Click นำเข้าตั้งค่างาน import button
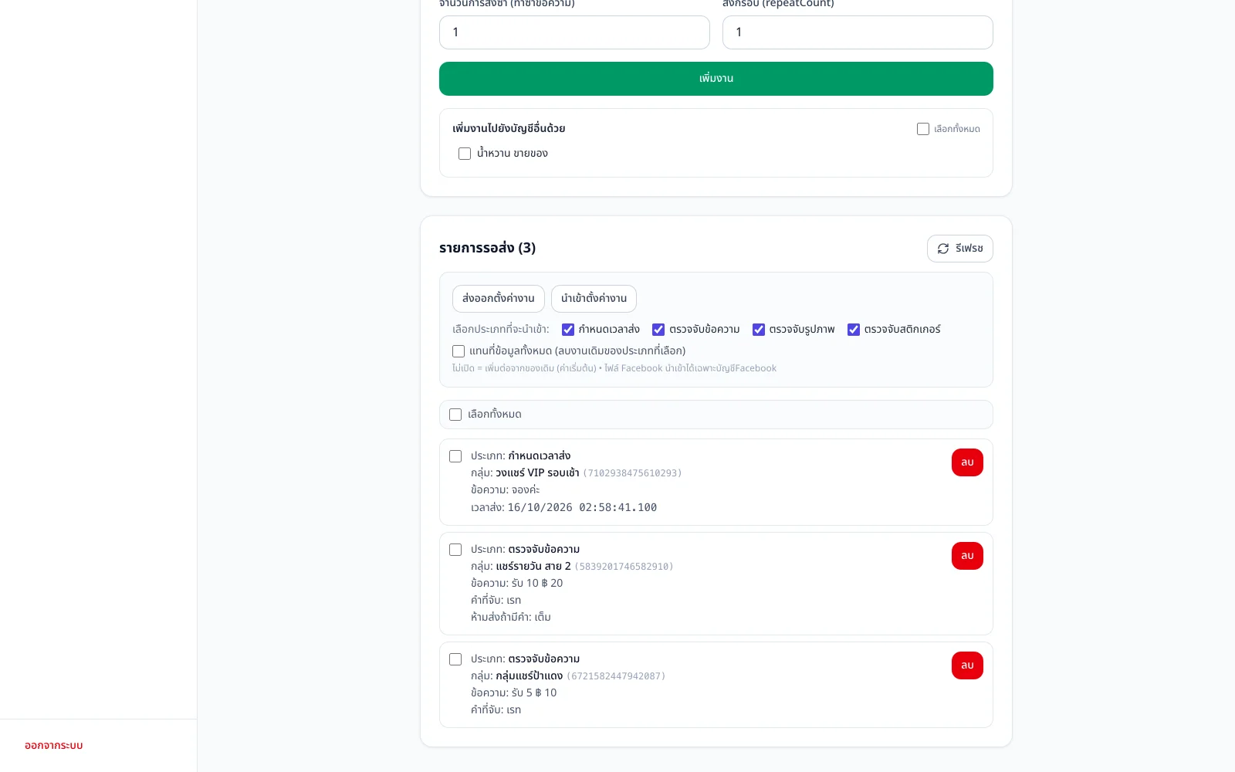 [x=594, y=299]
